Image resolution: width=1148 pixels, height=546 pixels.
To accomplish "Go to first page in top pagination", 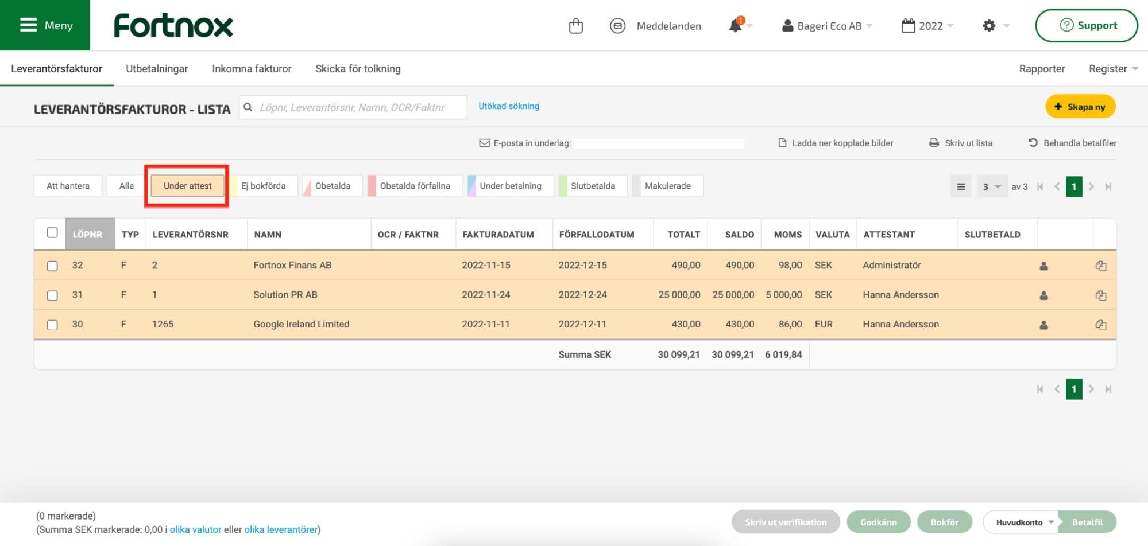I will coord(1039,186).
